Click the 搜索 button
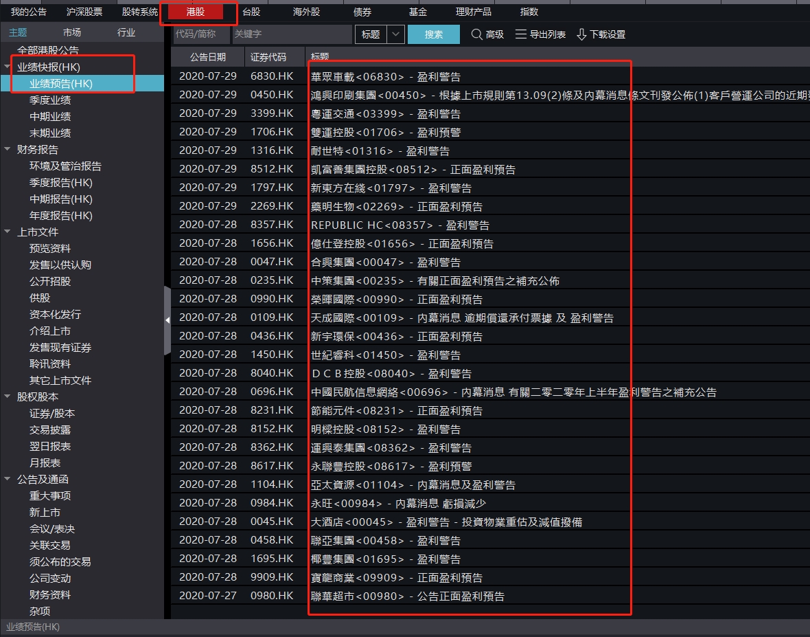Image resolution: width=810 pixels, height=637 pixels. [x=433, y=34]
